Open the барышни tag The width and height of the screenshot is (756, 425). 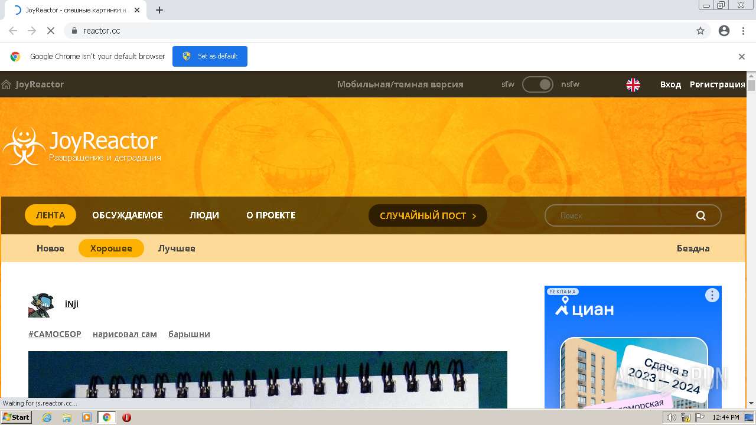point(189,334)
